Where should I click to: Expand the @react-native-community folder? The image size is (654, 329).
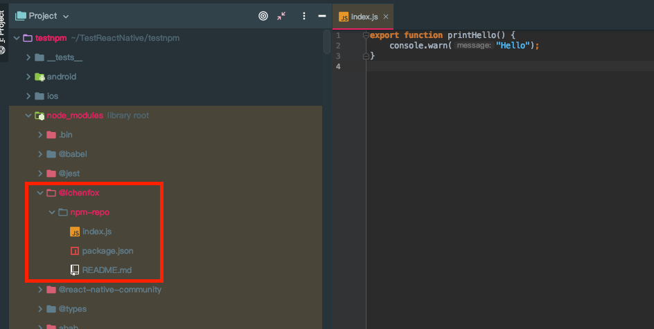40,290
